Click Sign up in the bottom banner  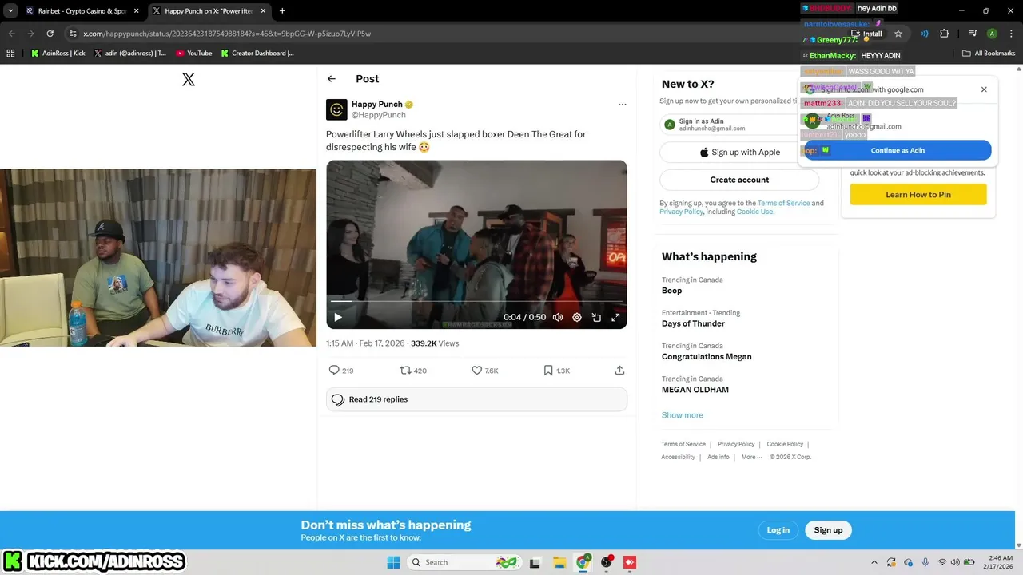point(828,530)
